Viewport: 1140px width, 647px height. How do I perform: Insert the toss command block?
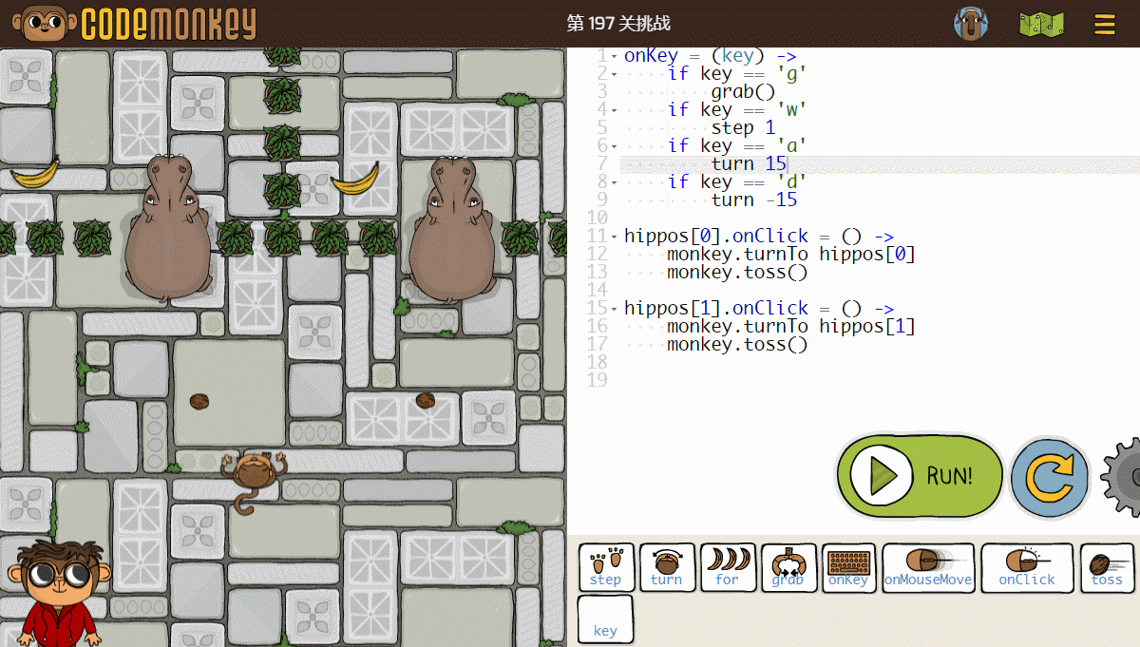[1107, 567]
